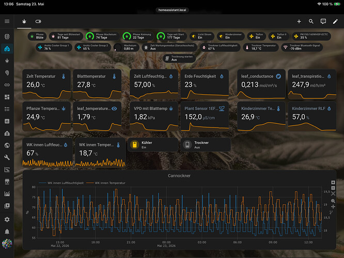This screenshot has width=344, height=258.
Task: Zoom out the Cannockner chart
Action: click(x=333, y=188)
